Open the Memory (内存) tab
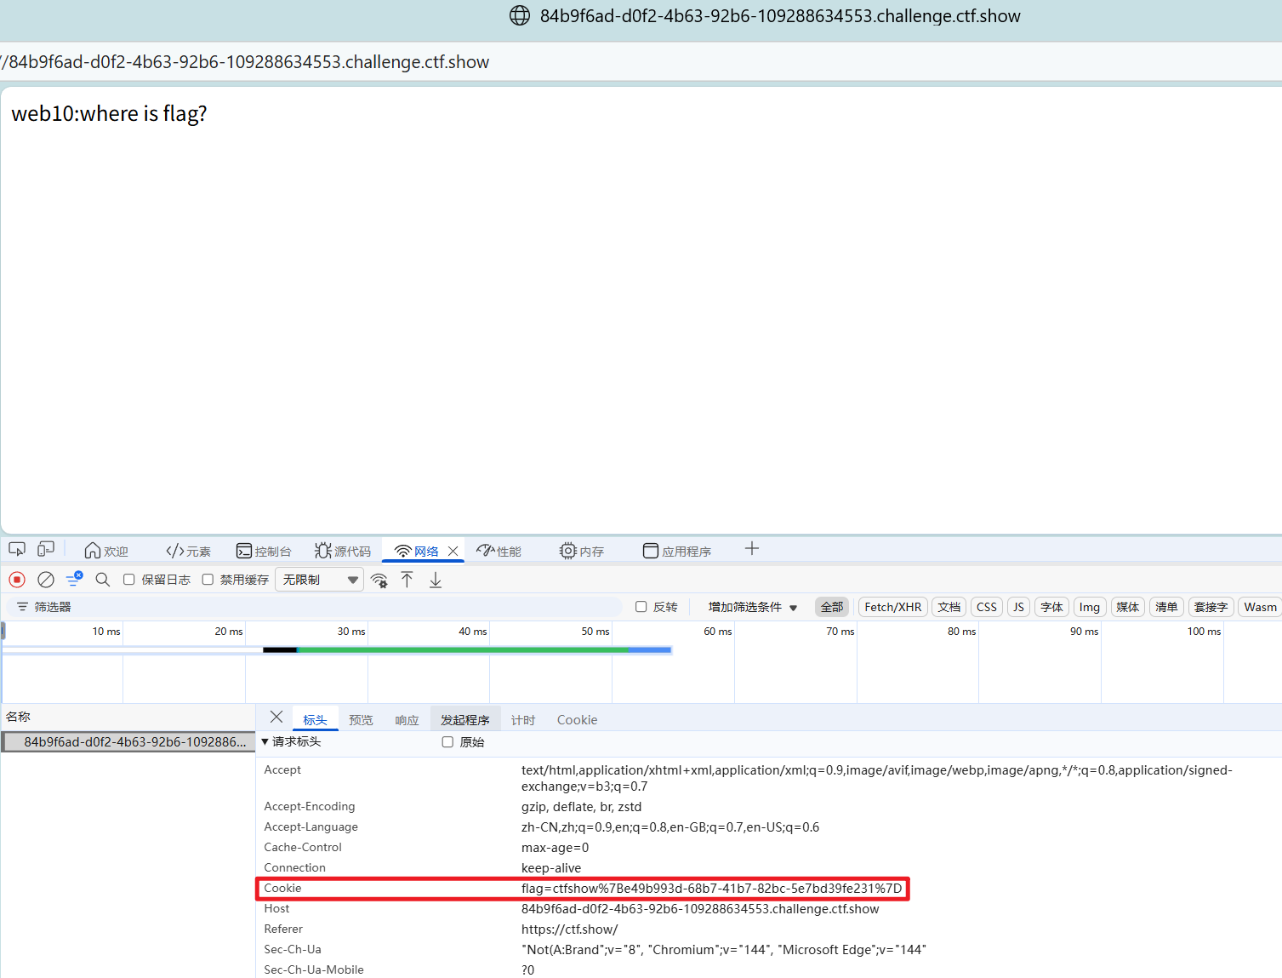Screen dimensions: 1282x978 (582, 551)
